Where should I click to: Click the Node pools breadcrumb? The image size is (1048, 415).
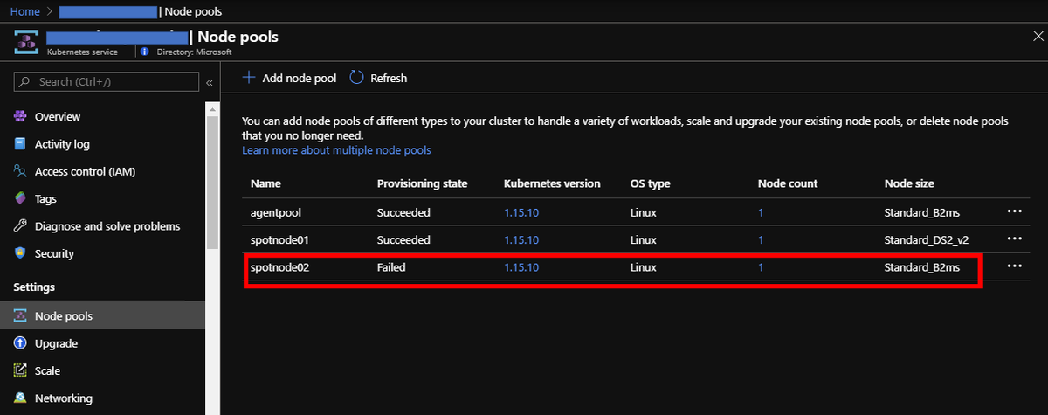(194, 11)
